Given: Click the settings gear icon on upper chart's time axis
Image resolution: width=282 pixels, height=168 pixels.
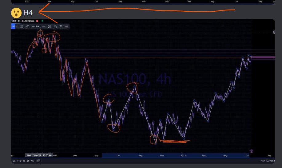Looking at the screenshot, I should [274, 2].
